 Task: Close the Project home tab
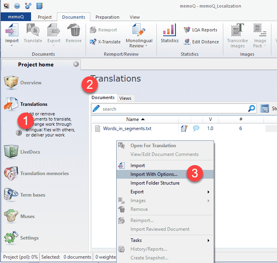[x=76, y=64]
